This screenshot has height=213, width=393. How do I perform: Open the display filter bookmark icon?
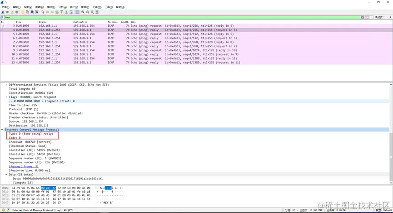pyautogui.click(x=2, y=17)
